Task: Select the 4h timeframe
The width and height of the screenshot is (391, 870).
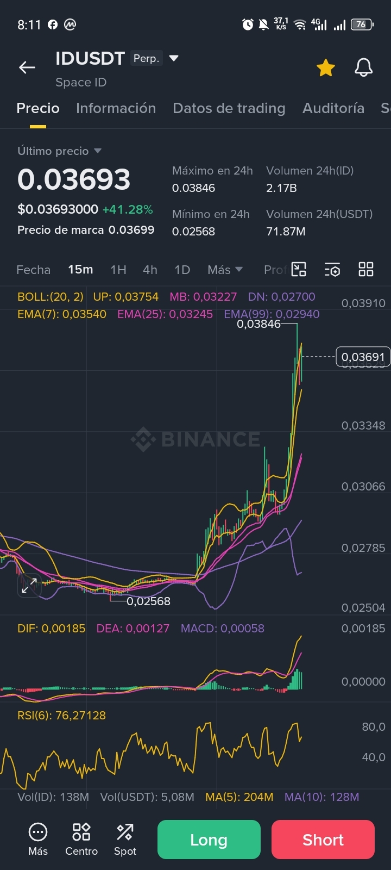Action: pos(150,270)
